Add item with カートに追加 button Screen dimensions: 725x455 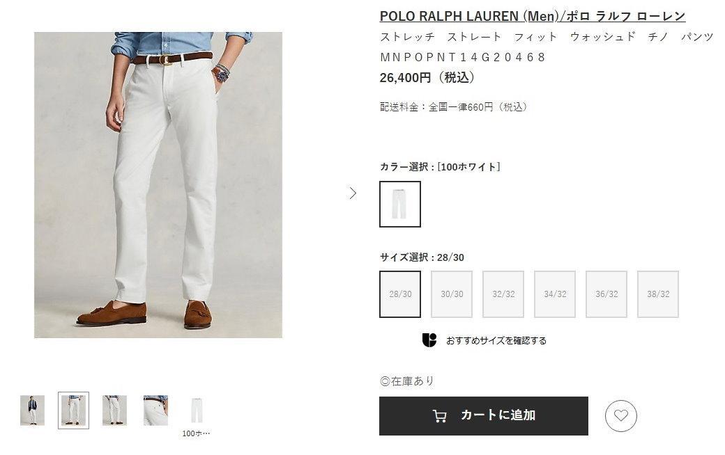484,416
